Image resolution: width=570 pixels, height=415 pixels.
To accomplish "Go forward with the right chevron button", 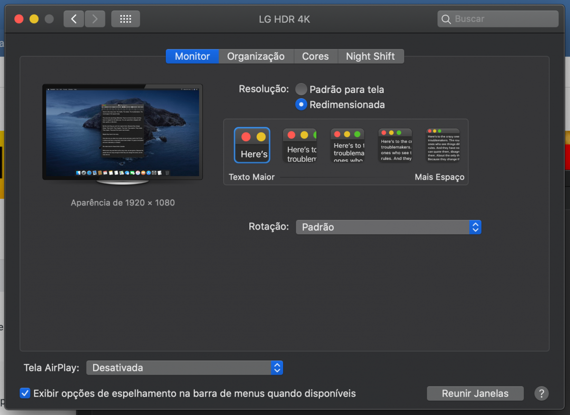I will (x=95, y=19).
